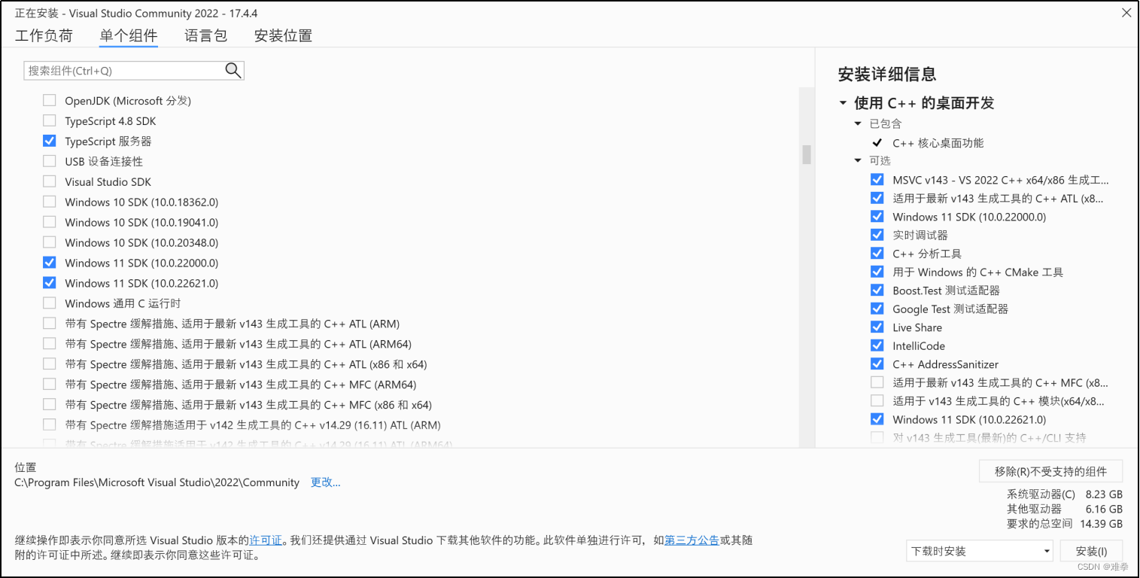Uncheck v143 C++ ATL option in details

coord(877,198)
